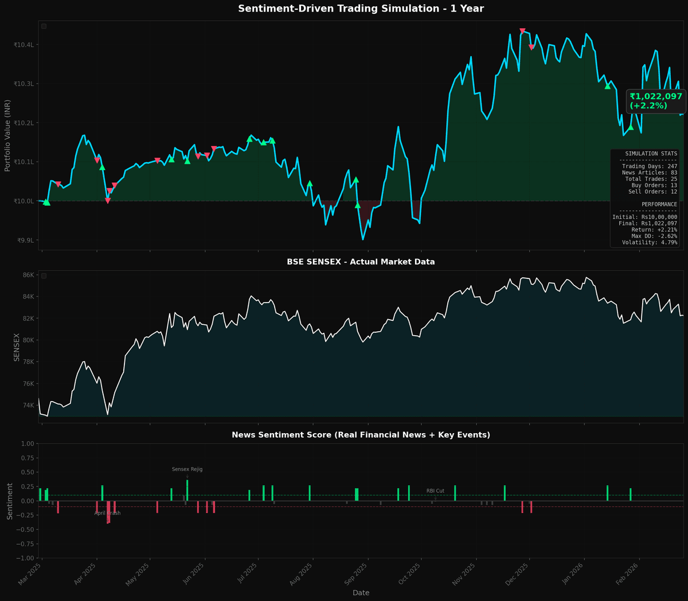Click the green buy marker at the start of March 2025
The image size is (688, 601).
click(46, 202)
